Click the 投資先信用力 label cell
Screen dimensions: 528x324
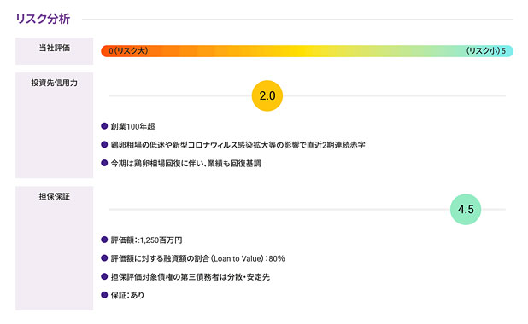pyautogui.click(x=54, y=125)
